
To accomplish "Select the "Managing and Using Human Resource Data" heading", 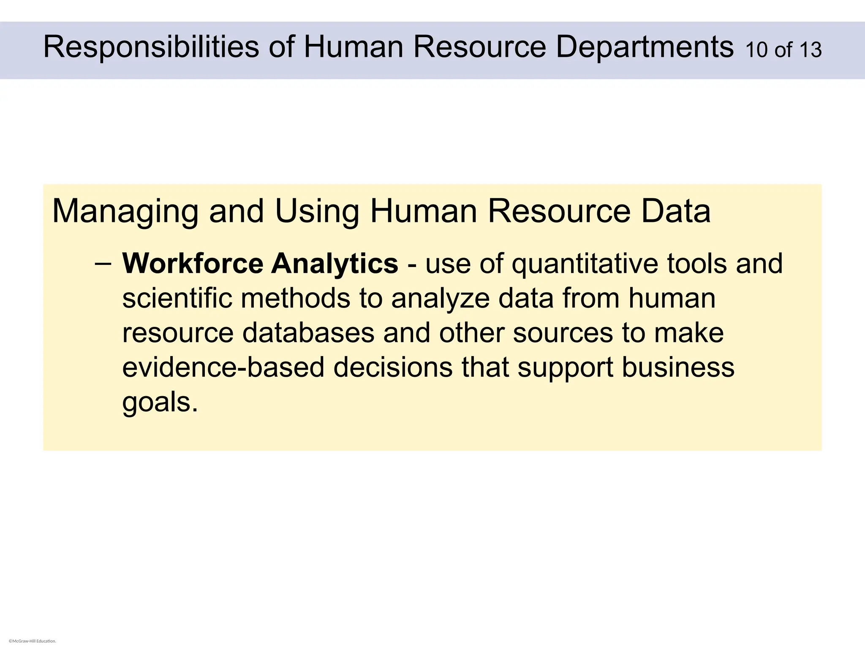I will (381, 211).
